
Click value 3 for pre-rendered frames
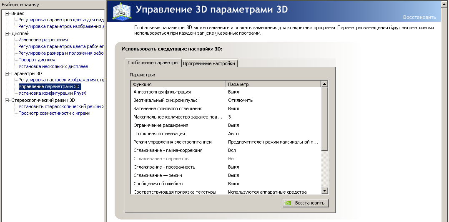[x=229, y=117]
